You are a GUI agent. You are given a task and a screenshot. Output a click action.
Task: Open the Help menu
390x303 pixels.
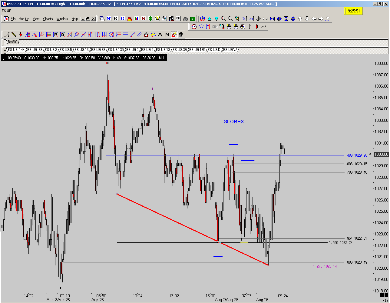pyautogui.click(x=75, y=19)
